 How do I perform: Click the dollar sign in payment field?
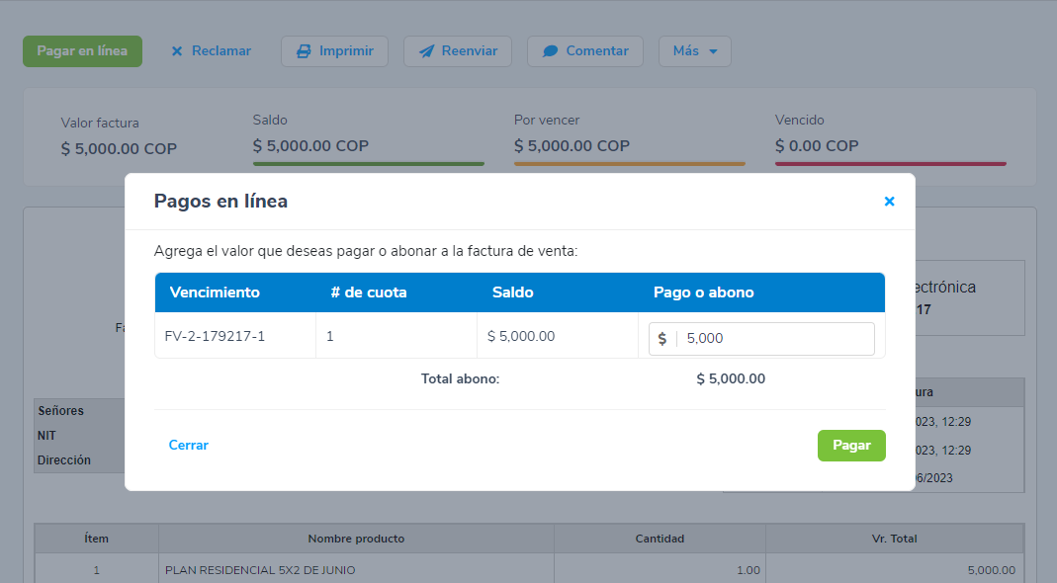pyautogui.click(x=661, y=338)
